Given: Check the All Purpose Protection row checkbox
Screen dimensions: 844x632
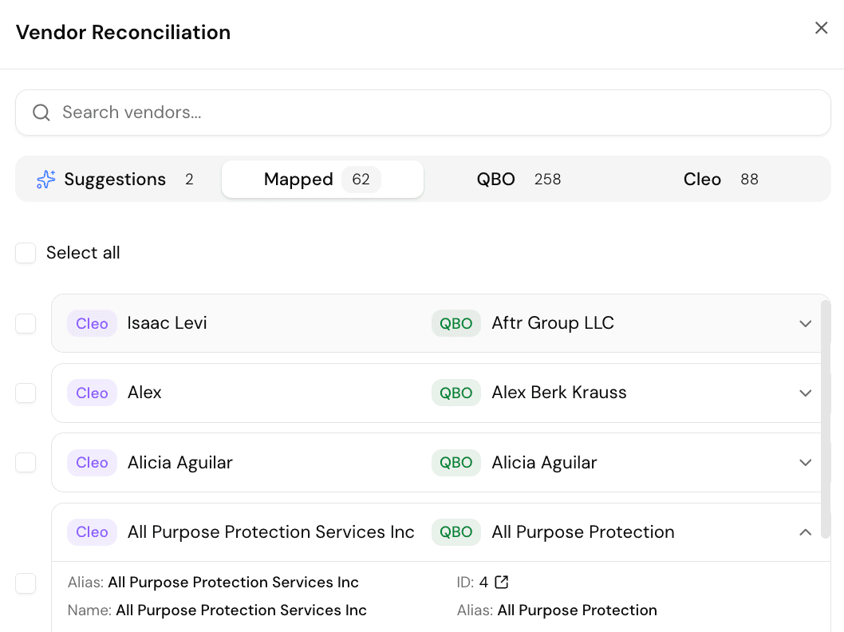Looking at the screenshot, I should (26, 583).
